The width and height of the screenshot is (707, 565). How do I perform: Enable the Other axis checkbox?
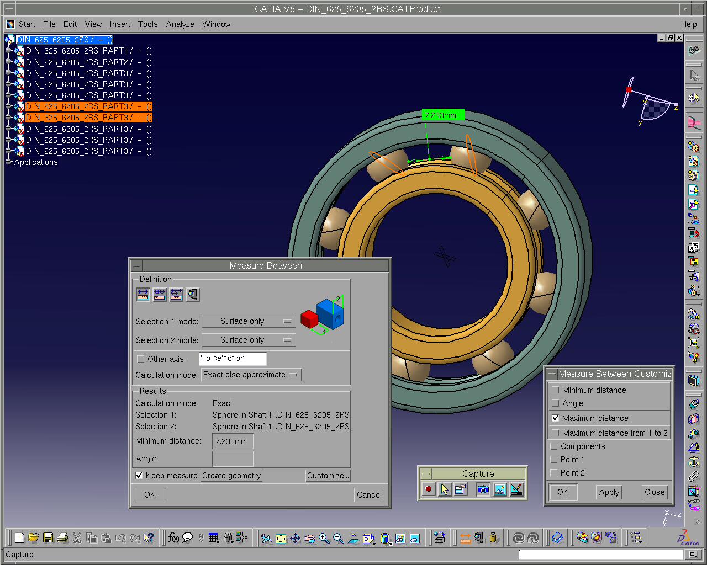tap(141, 359)
